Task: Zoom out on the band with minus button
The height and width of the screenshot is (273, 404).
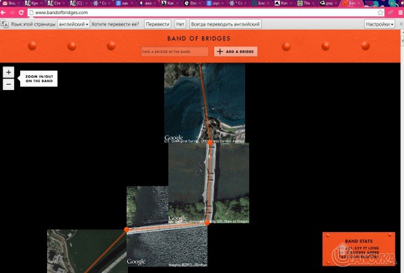Action: click(x=9, y=85)
